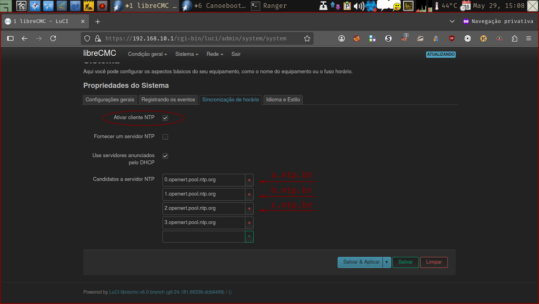Disable the 'Ativar cliente NTP' checkbox
Viewport: 539px width, 304px height.
click(165, 117)
